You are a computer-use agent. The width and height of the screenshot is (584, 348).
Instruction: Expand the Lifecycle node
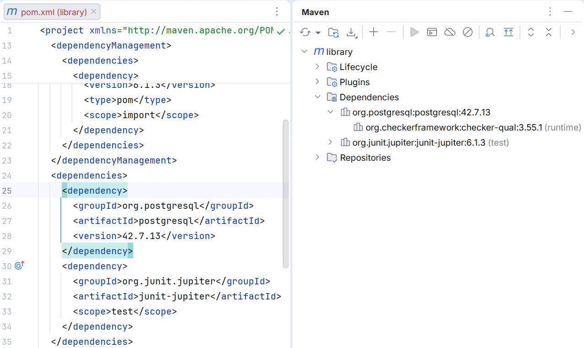(x=318, y=67)
